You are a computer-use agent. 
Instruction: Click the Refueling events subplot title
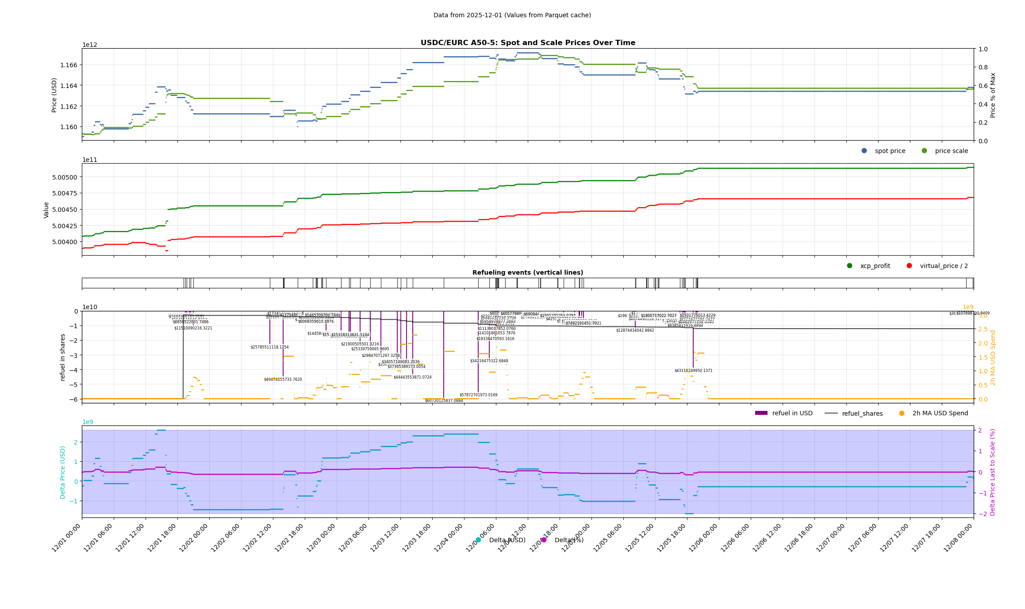pos(528,272)
